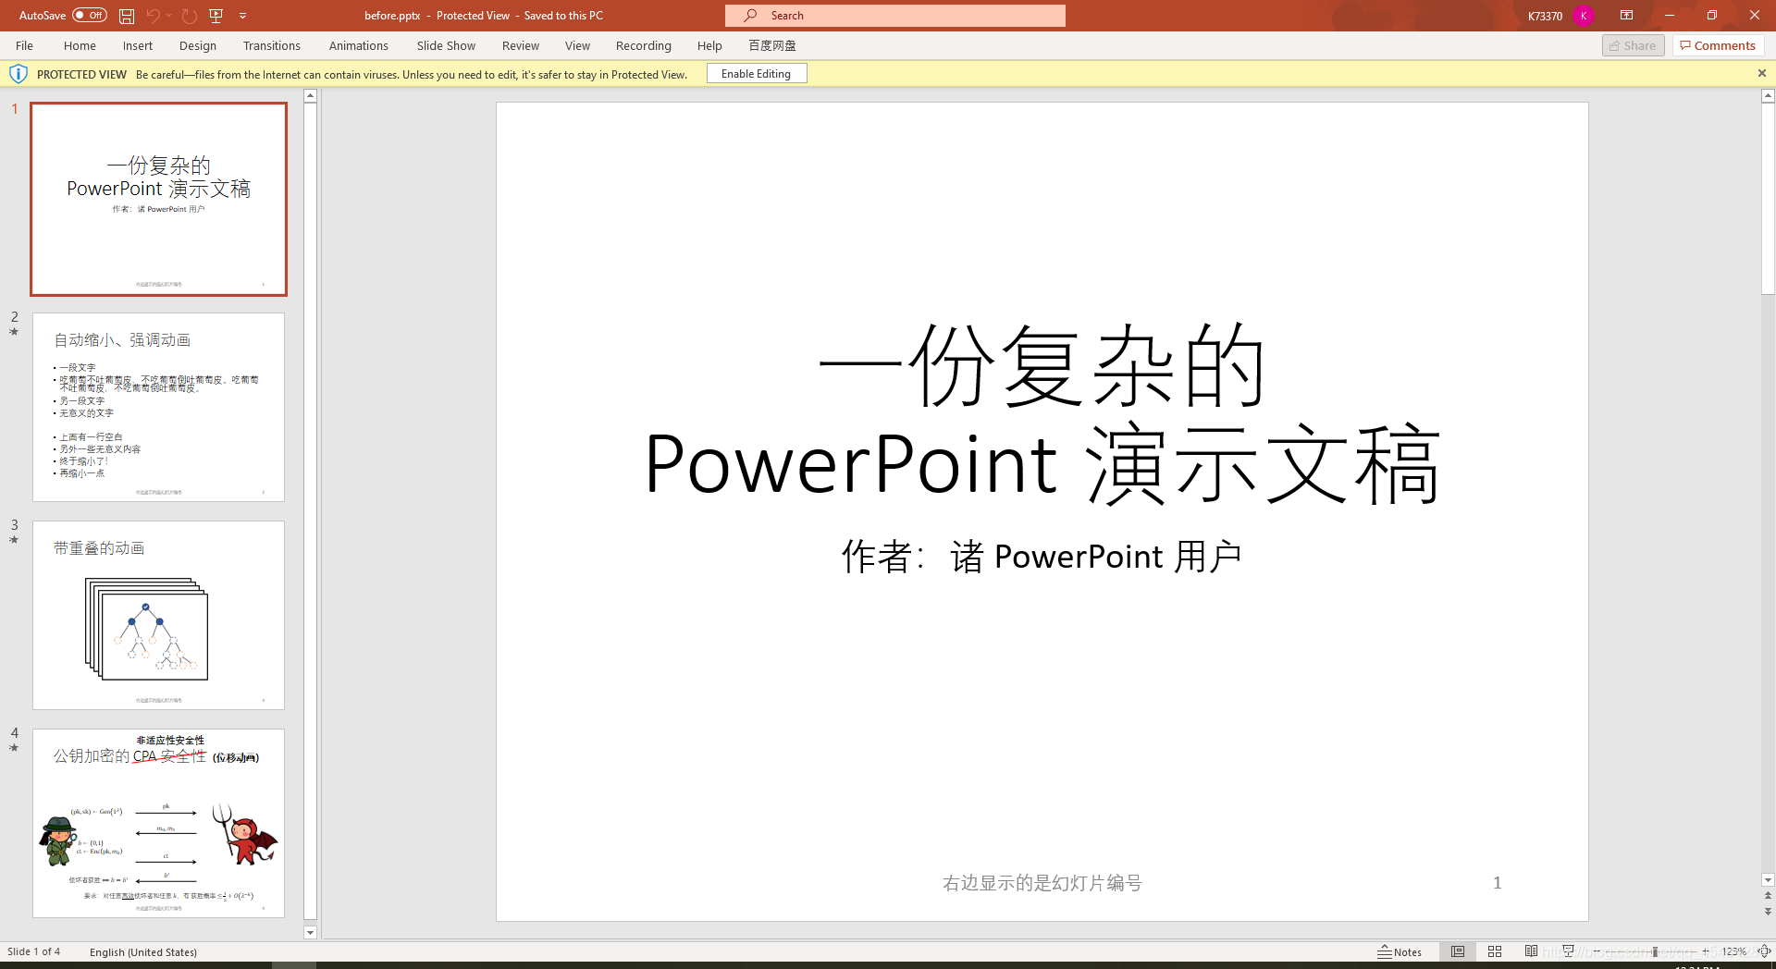Click zoom in plus button
This screenshot has width=1776, height=969.
click(1706, 951)
